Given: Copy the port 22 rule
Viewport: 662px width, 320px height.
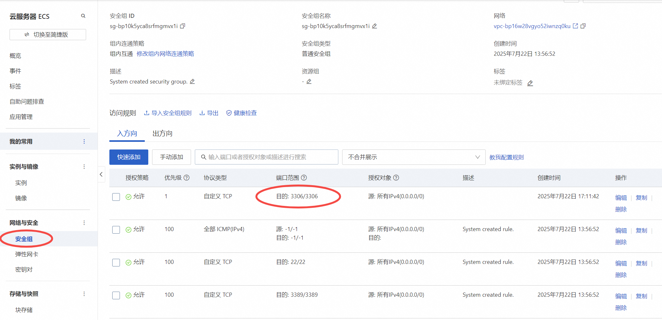Looking at the screenshot, I should coord(641,264).
